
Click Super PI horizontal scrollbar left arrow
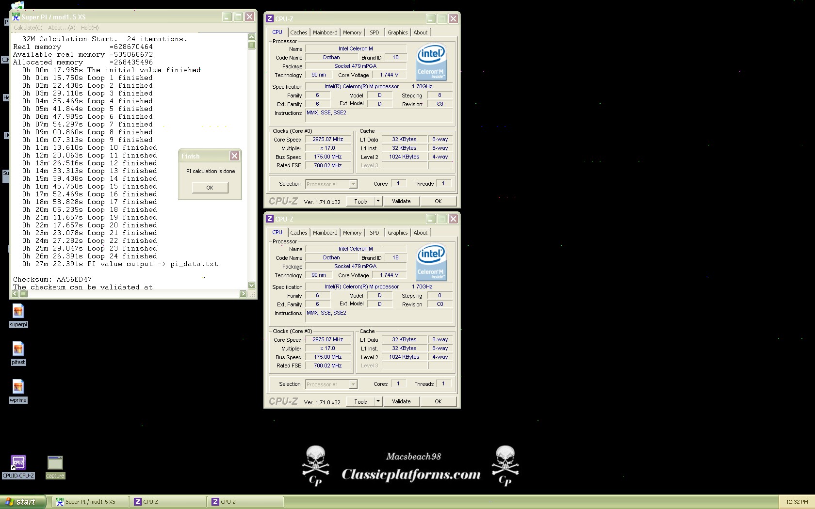tap(15, 294)
